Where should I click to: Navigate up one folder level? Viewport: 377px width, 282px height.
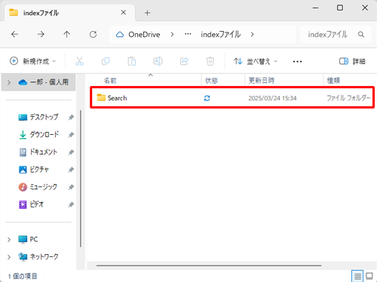pyautogui.click(x=67, y=34)
